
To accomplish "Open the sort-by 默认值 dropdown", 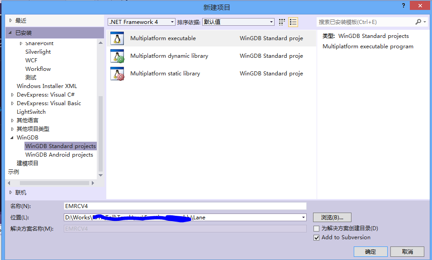I will coord(238,22).
